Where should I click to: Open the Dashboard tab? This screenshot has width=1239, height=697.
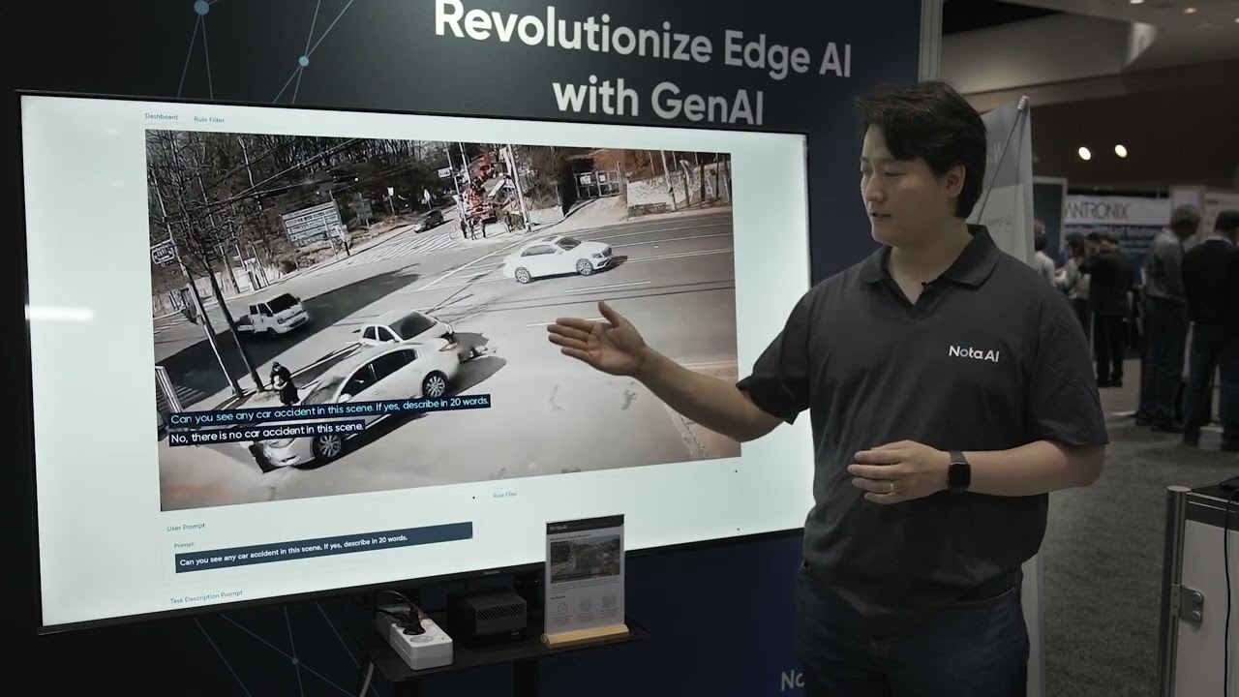click(161, 117)
